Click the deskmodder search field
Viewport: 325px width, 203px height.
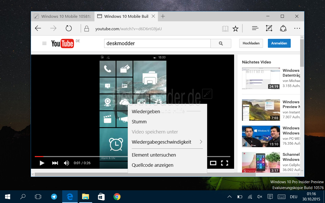pos(157,43)
